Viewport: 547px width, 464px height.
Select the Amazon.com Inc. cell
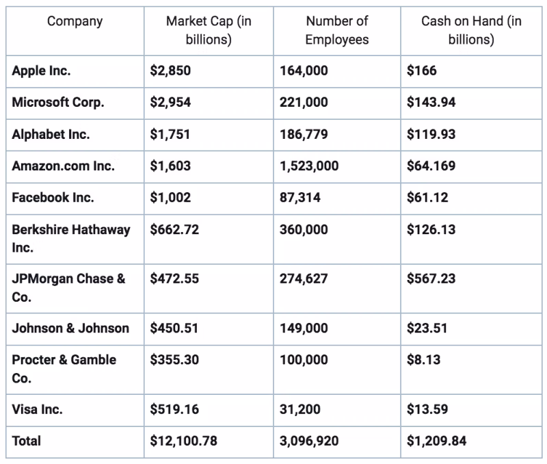coord(63,166)
